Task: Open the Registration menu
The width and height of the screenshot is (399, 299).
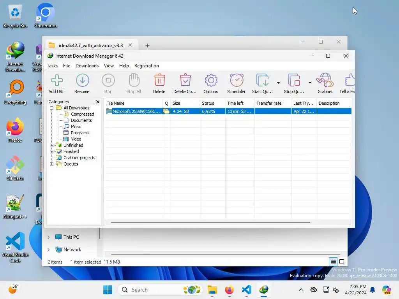Action: click(147, 66)
